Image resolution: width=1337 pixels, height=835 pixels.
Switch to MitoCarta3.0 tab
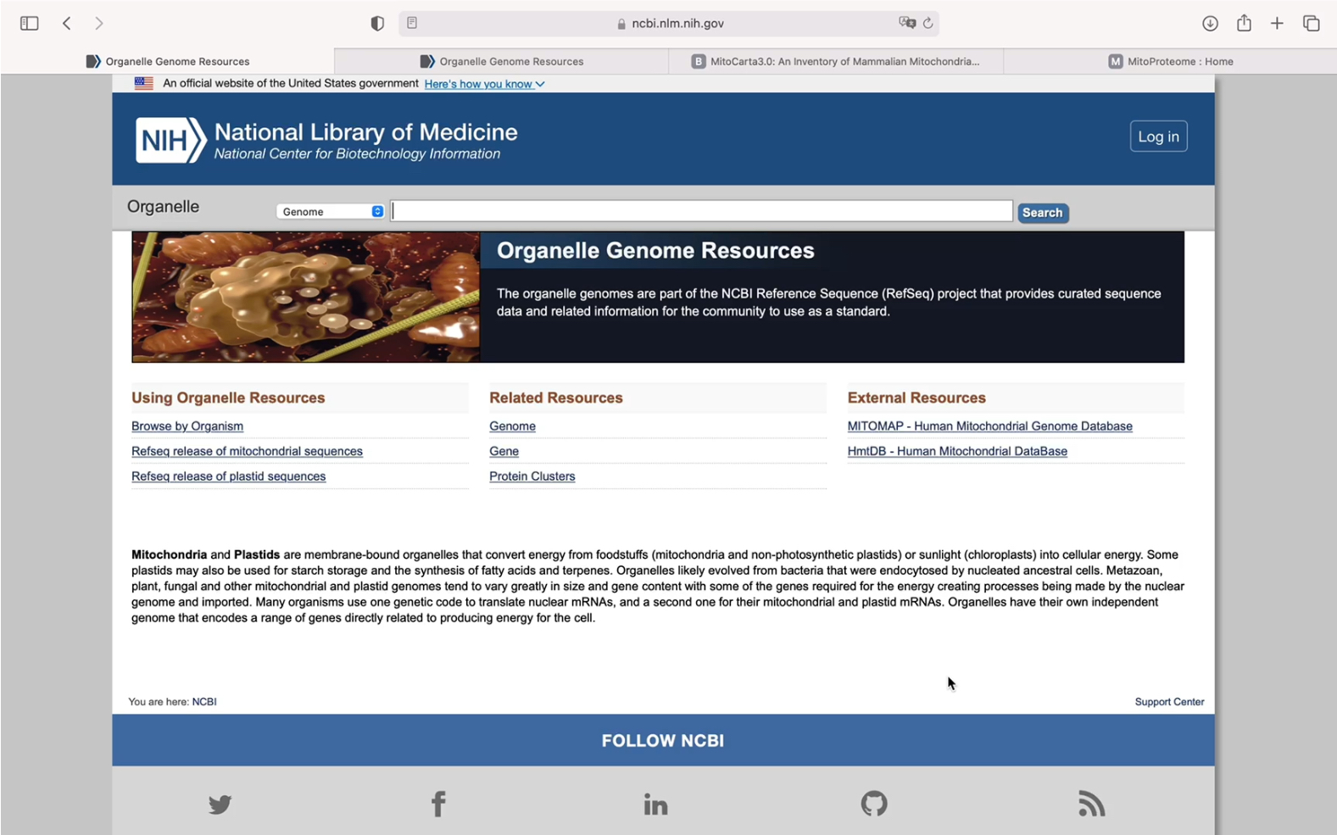click(x=836, y=61)
